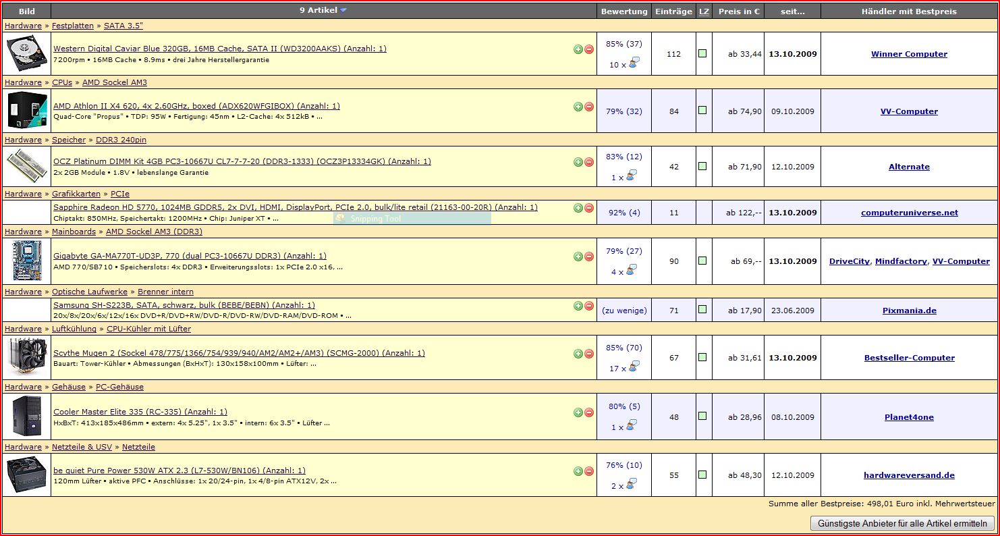1000x536 pixels.
Task: Toggle LZ checkbox for Gigabyte GA-MA770T-UD3P
Action: coord(702,260)
